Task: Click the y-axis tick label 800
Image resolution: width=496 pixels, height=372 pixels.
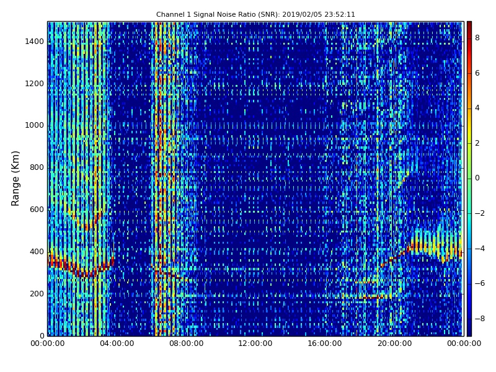Action: pyautogui.click(x=37, y=167)
